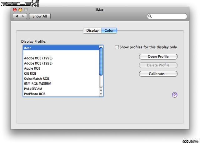Choose the CIE RGB profile
Screen dimensions: 200x144
(x=61, y=73)
